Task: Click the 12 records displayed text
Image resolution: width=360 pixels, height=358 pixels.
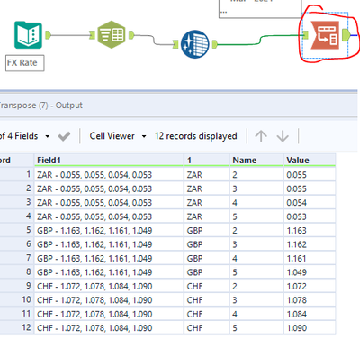Action: tap(196, 136)
